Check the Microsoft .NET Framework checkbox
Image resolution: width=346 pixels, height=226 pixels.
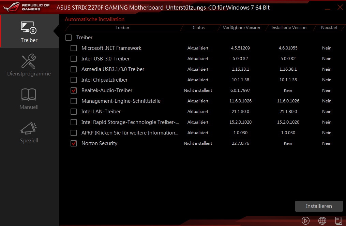(x=74, y=48)
